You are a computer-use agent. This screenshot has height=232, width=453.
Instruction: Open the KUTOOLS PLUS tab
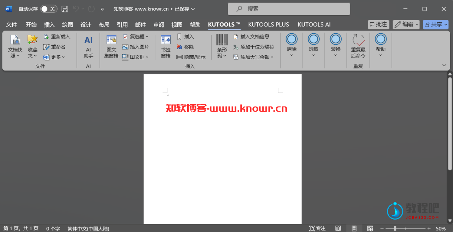tap(269, 24)
